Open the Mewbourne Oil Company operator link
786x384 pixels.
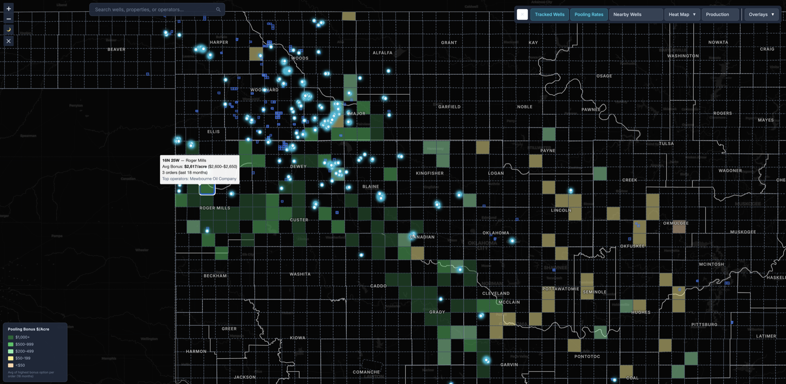[x=213, y=179]
